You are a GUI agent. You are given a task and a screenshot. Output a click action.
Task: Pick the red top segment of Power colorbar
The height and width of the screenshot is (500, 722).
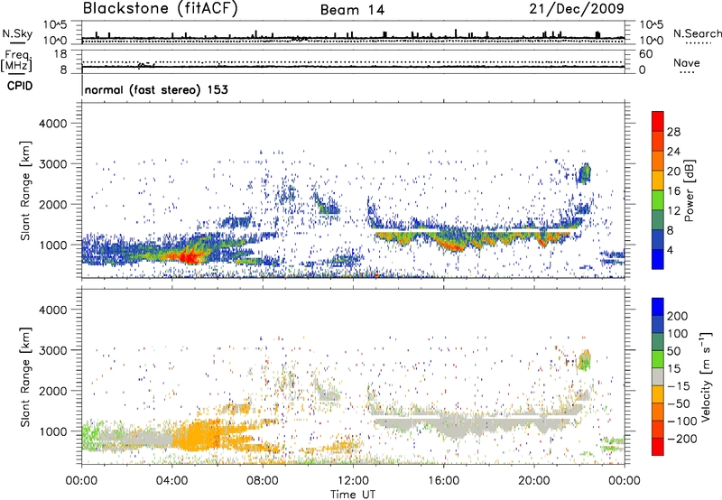pos(658,119)
